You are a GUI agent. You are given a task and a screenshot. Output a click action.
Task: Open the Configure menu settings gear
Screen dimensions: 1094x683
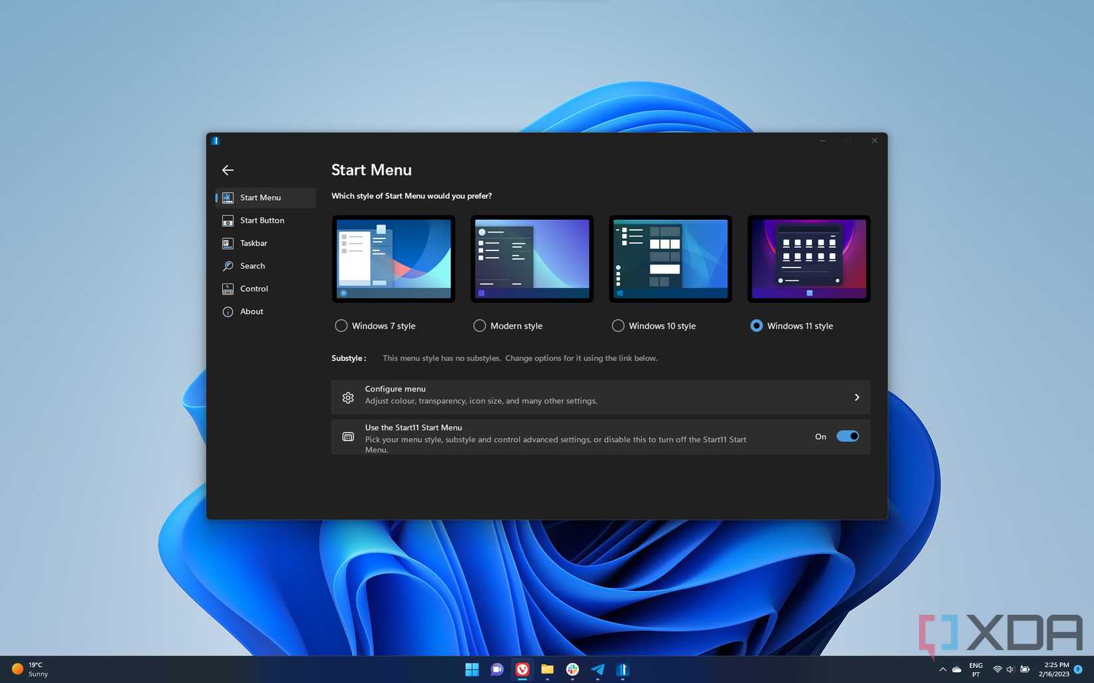(348, 397)
